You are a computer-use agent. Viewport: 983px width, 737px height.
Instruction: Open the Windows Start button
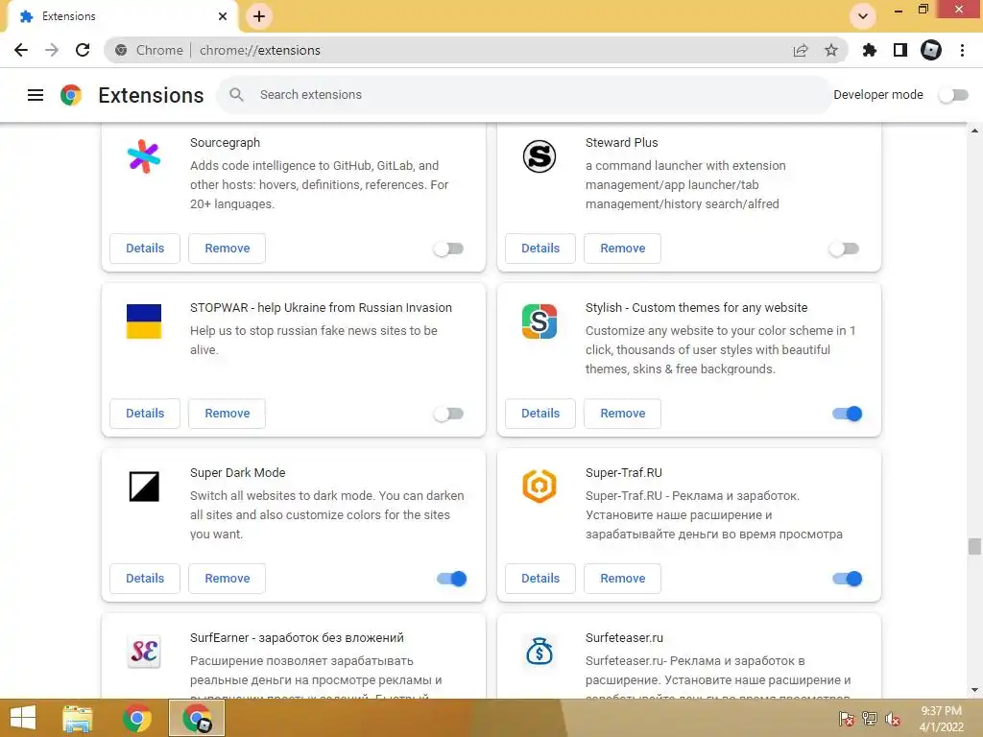pos(23,718)
